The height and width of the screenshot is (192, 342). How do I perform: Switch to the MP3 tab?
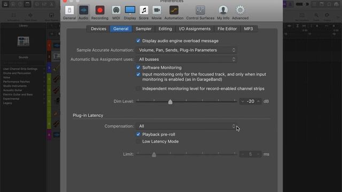248,29
